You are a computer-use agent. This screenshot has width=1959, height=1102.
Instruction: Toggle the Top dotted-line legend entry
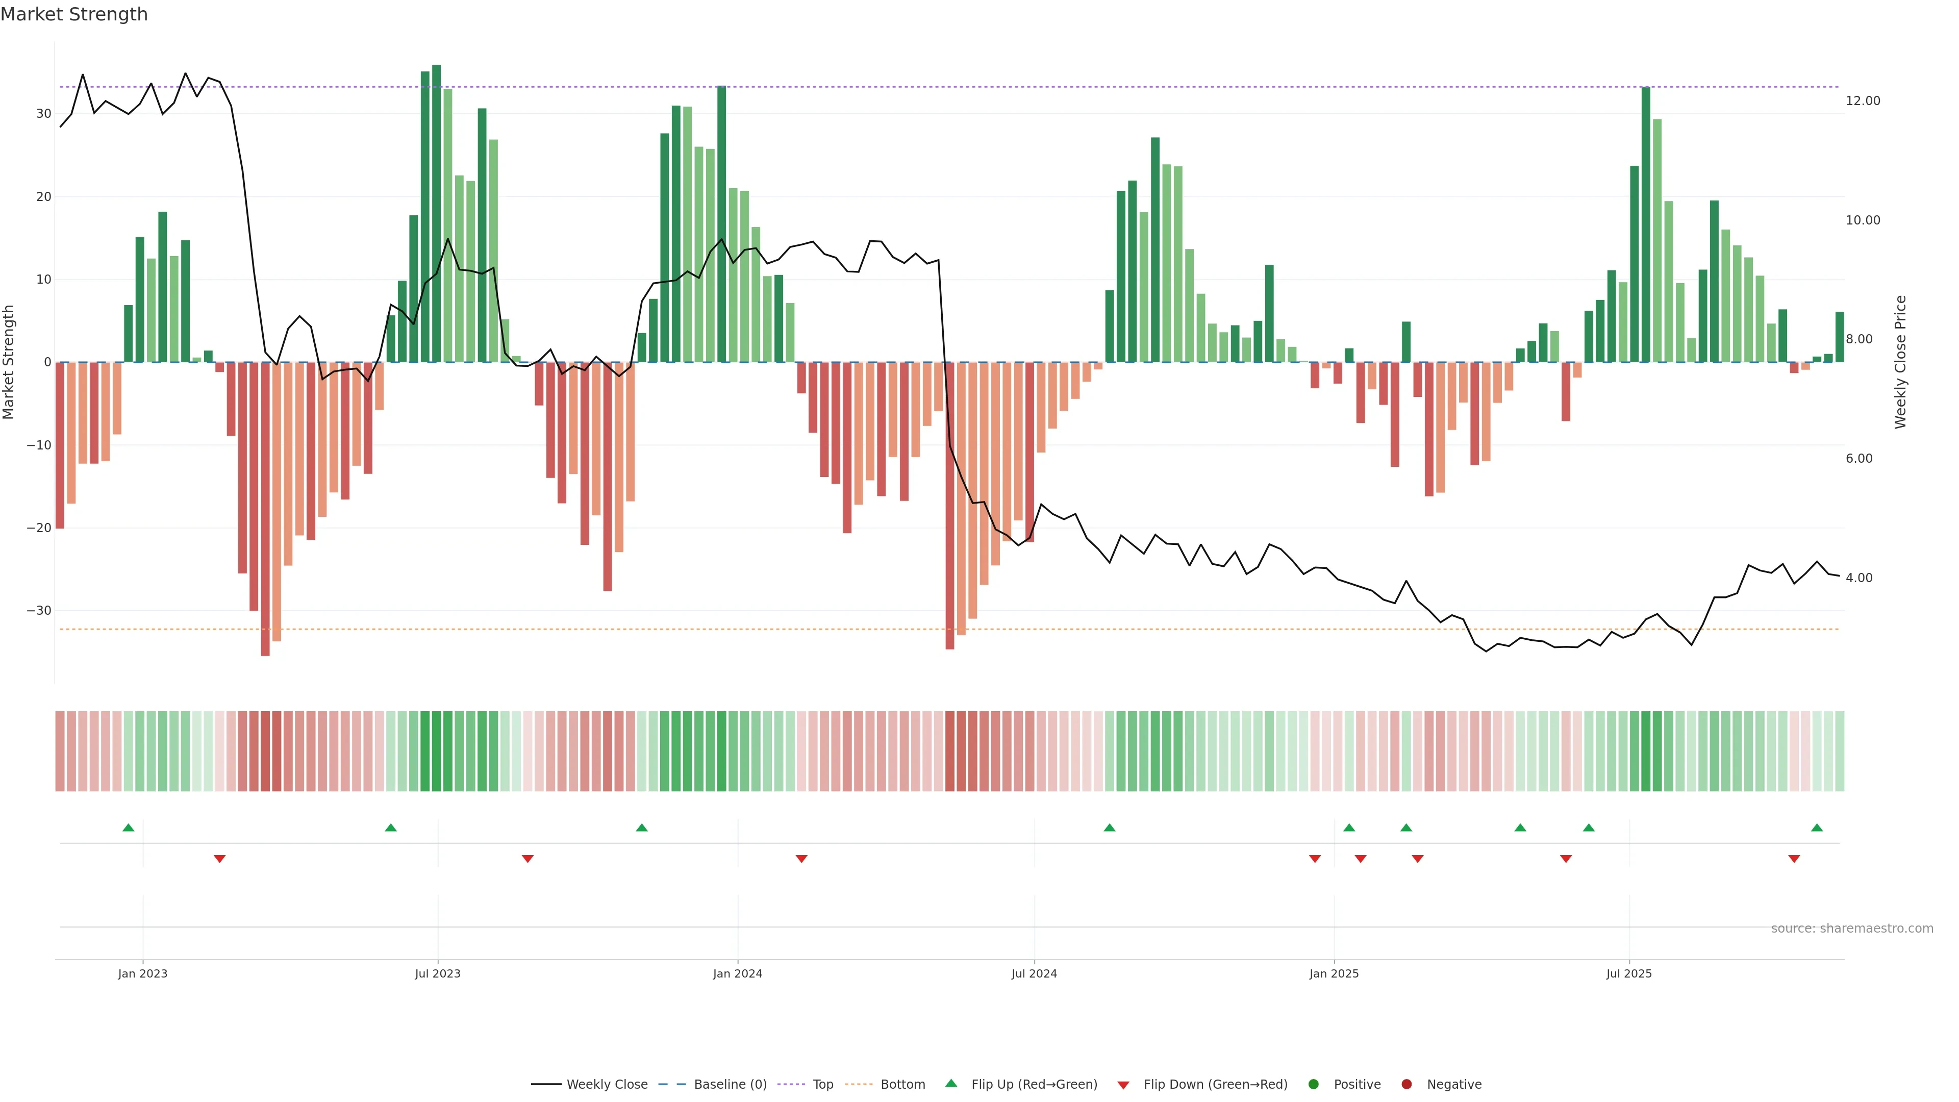[823, 1085]
